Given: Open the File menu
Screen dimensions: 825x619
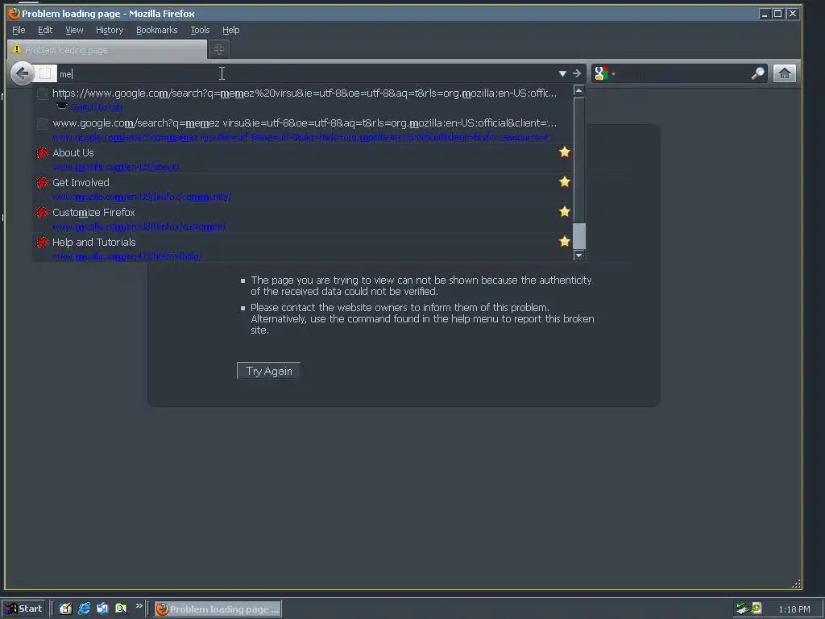Looking at the screenshot, I should coord(19,30).
